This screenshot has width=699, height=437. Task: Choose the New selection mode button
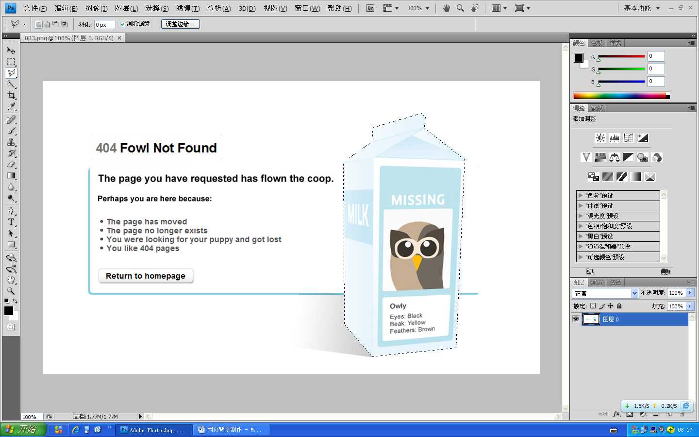tap(38, 24)
